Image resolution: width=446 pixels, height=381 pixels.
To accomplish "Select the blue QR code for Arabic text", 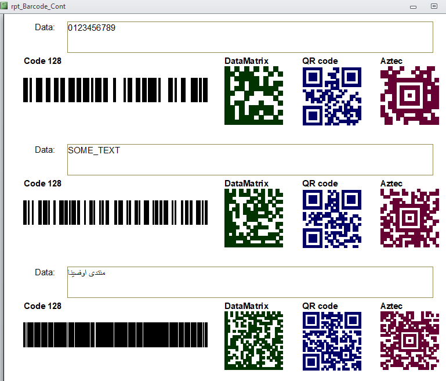I will point(332,341).
